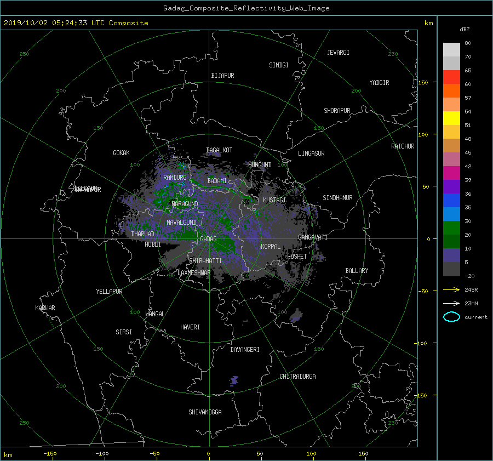
Task: Click the GANGAVATI city label
Action: 313,237
